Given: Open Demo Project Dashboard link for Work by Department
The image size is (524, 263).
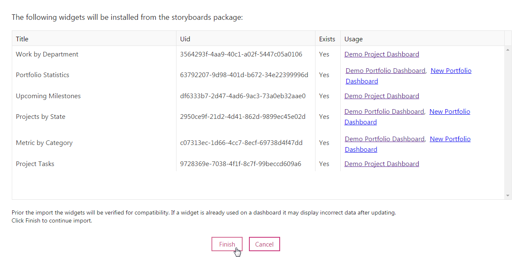Looking at the screenshot, I should coord(382,54).
